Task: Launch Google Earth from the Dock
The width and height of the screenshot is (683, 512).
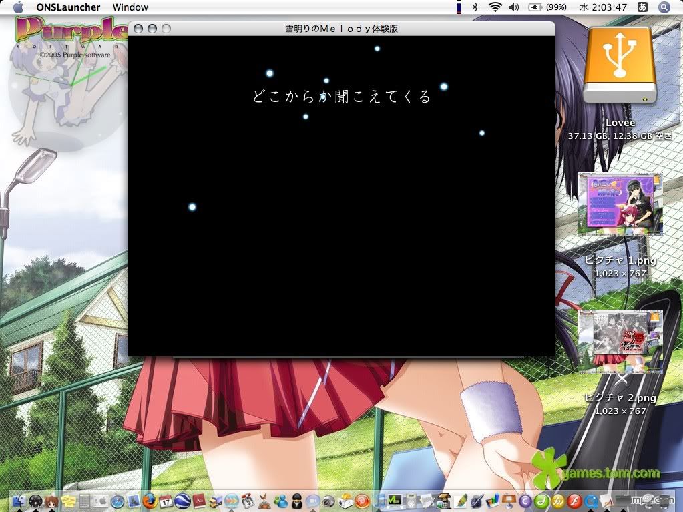Action: pyautogui.click(x=182, y=501)
